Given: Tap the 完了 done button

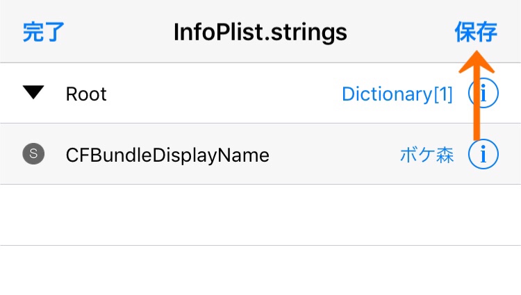Looking at the screenshot, I should click(x=44, y=32).
